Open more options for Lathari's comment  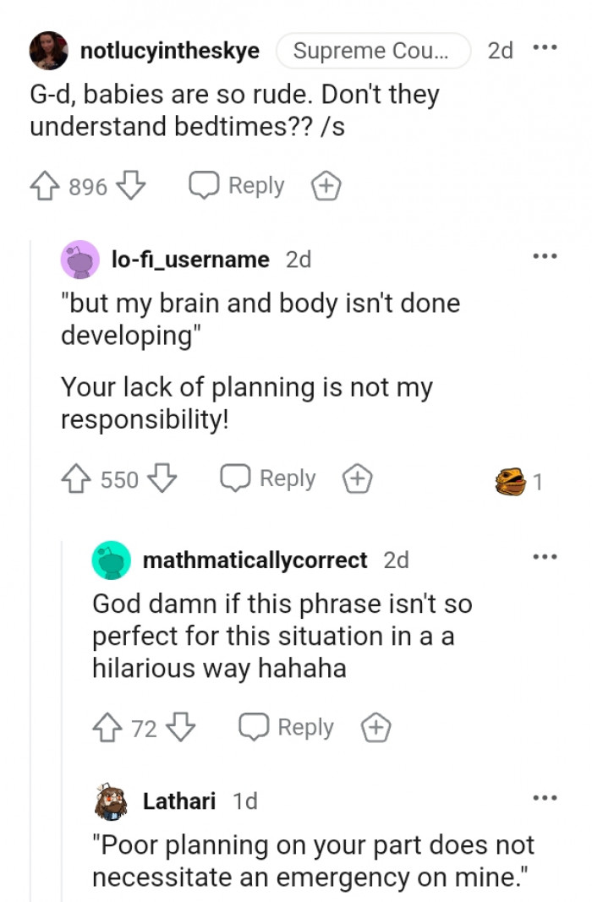pos(545,797)
